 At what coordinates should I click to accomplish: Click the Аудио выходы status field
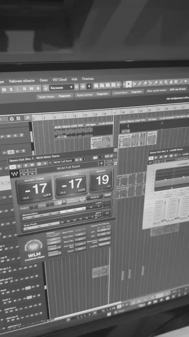click(92, 94)
